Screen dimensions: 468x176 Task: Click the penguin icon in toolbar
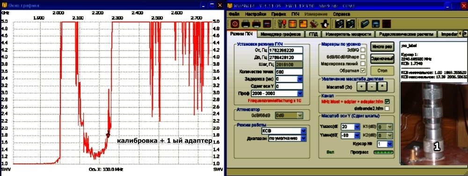[x=325, y=24]
